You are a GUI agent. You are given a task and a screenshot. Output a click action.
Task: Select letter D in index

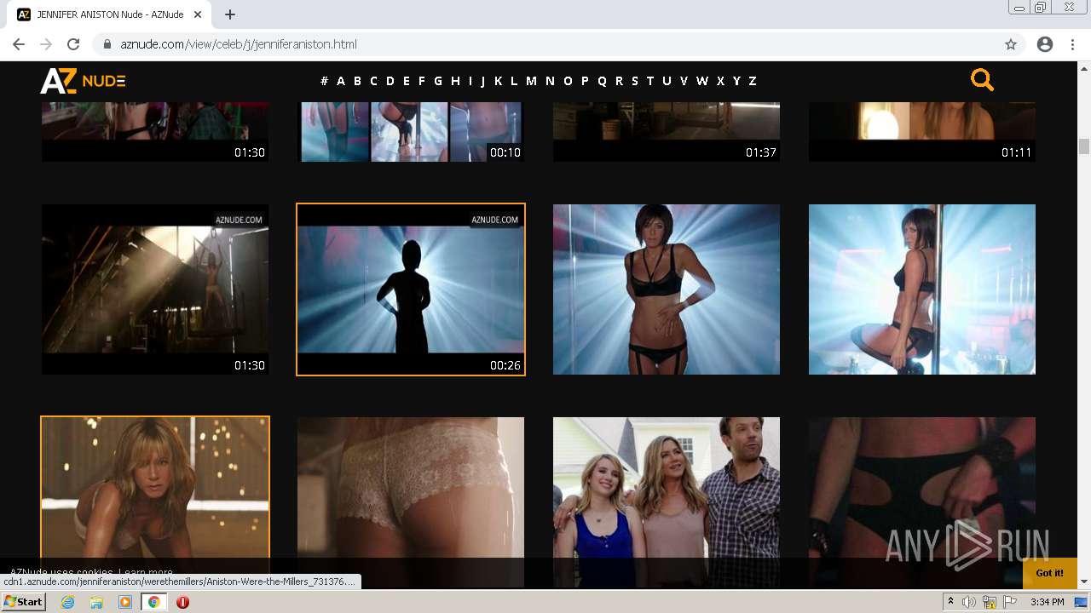click(x=390, y=81)
